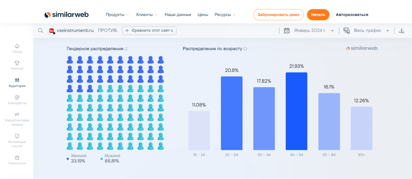
Task: Click info icon beside Распределение по возрасту
Action: point(245,49)
